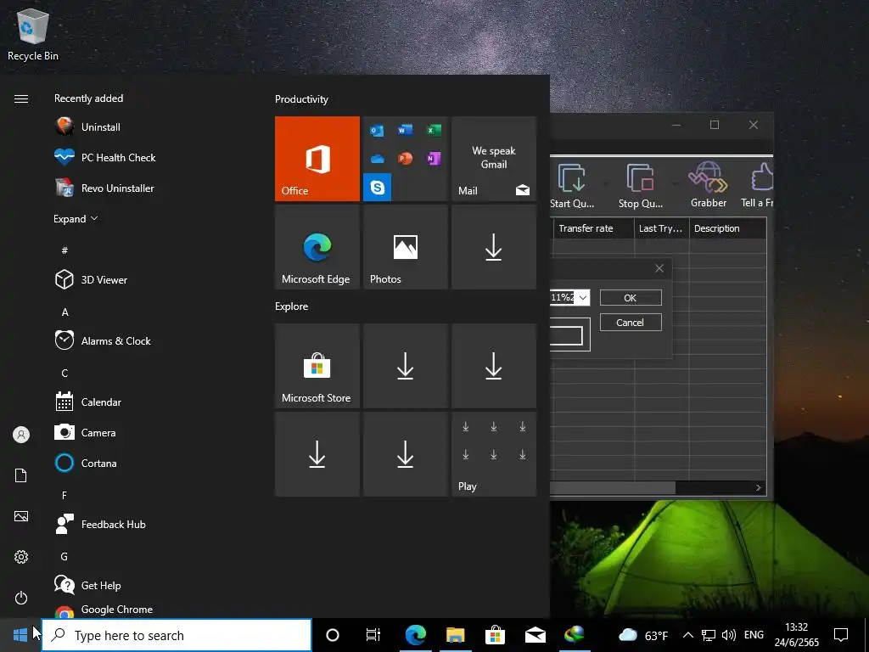The image size is (869, 652).
Task: Jump to apps under letter A
Action: (x=64, y=312)
